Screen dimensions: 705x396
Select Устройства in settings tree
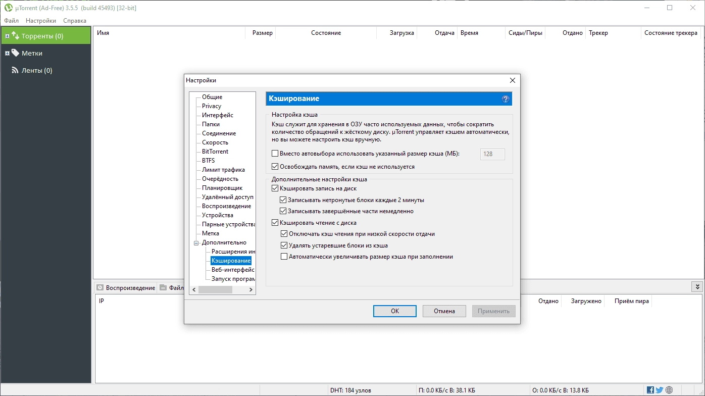(218, 215)
